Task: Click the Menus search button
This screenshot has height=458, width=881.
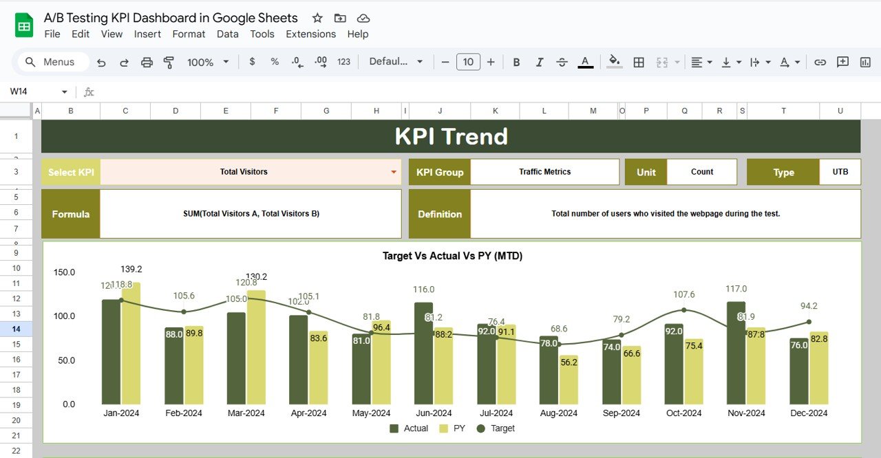Action: [x=51, y=61]
